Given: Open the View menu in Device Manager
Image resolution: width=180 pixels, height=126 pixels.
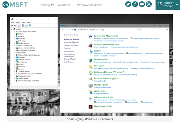Looking at the screenshot, I should pyautogui.click(x=23, y=22).
